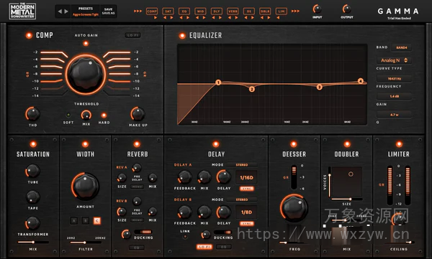This screenshot has height=259, width=432.
Task: Select Width mode A
Action: click(74, 220)
